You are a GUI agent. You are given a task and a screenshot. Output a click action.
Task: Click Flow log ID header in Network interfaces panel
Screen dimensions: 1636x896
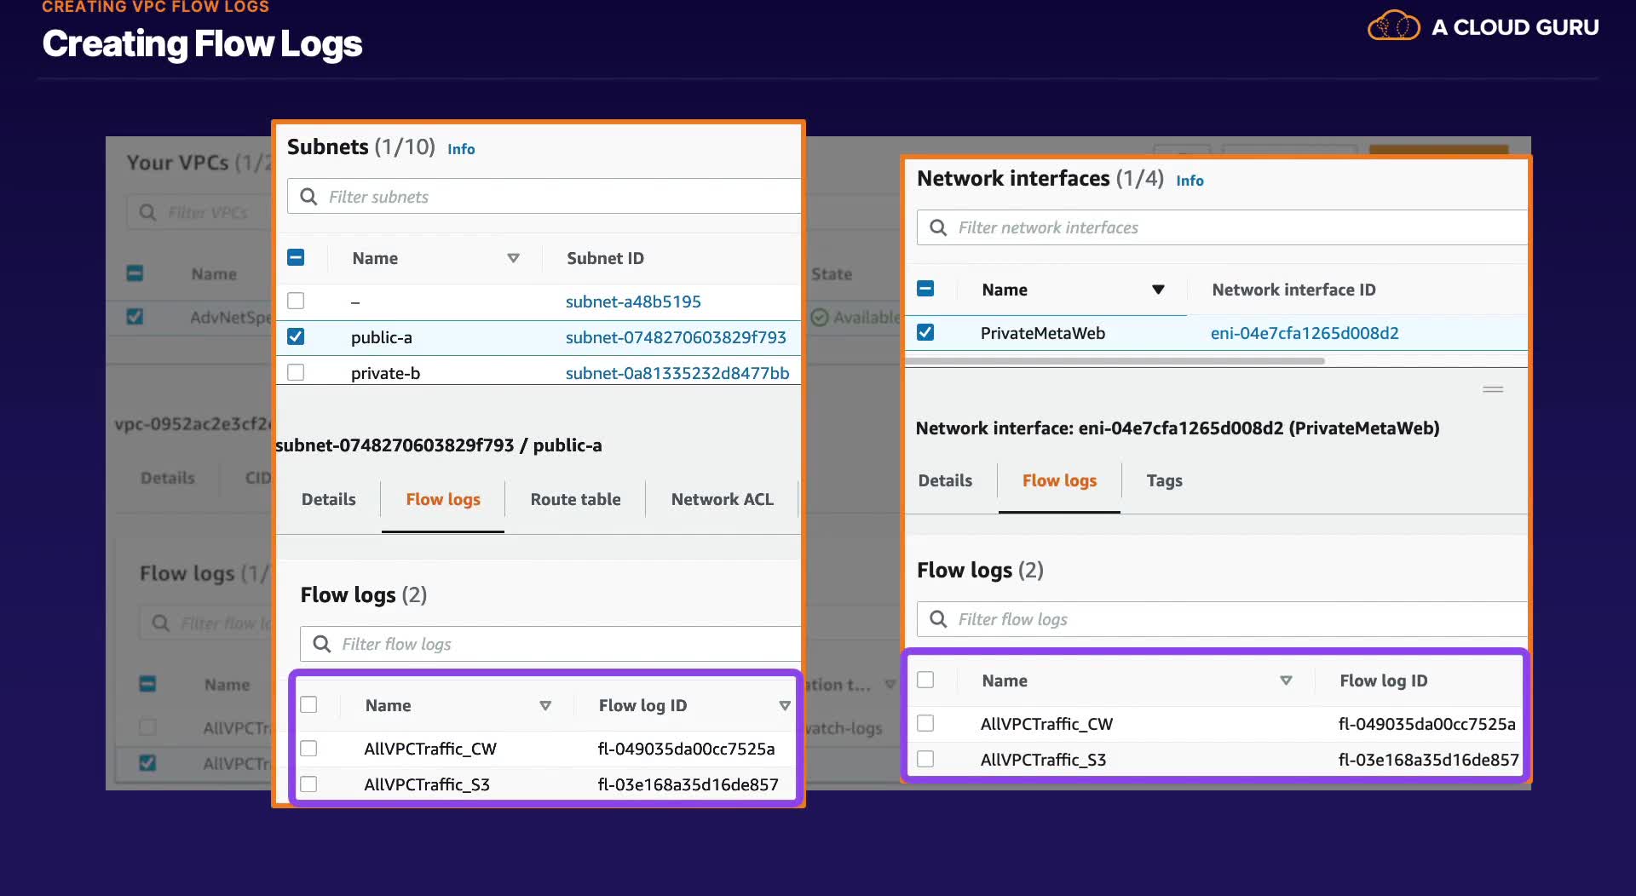point(1383,681)
